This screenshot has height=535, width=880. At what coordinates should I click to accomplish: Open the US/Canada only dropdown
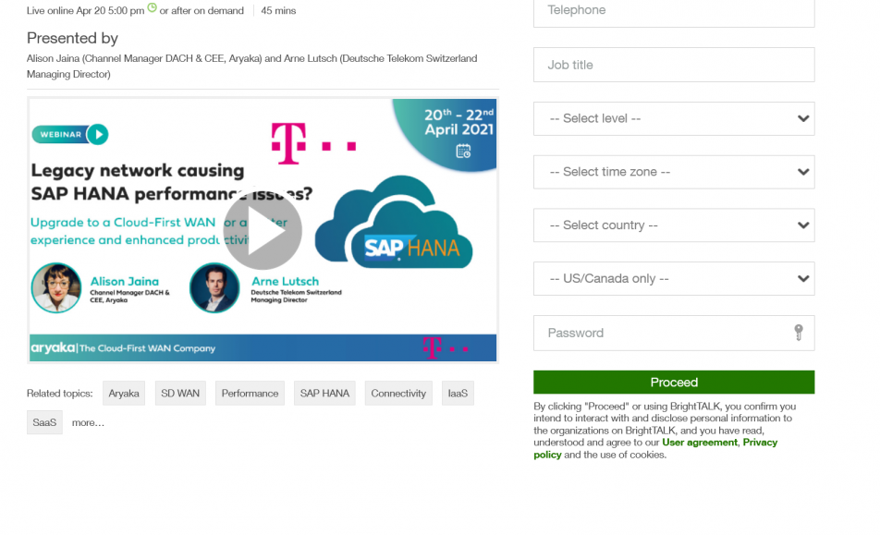[x=674, y=278]
